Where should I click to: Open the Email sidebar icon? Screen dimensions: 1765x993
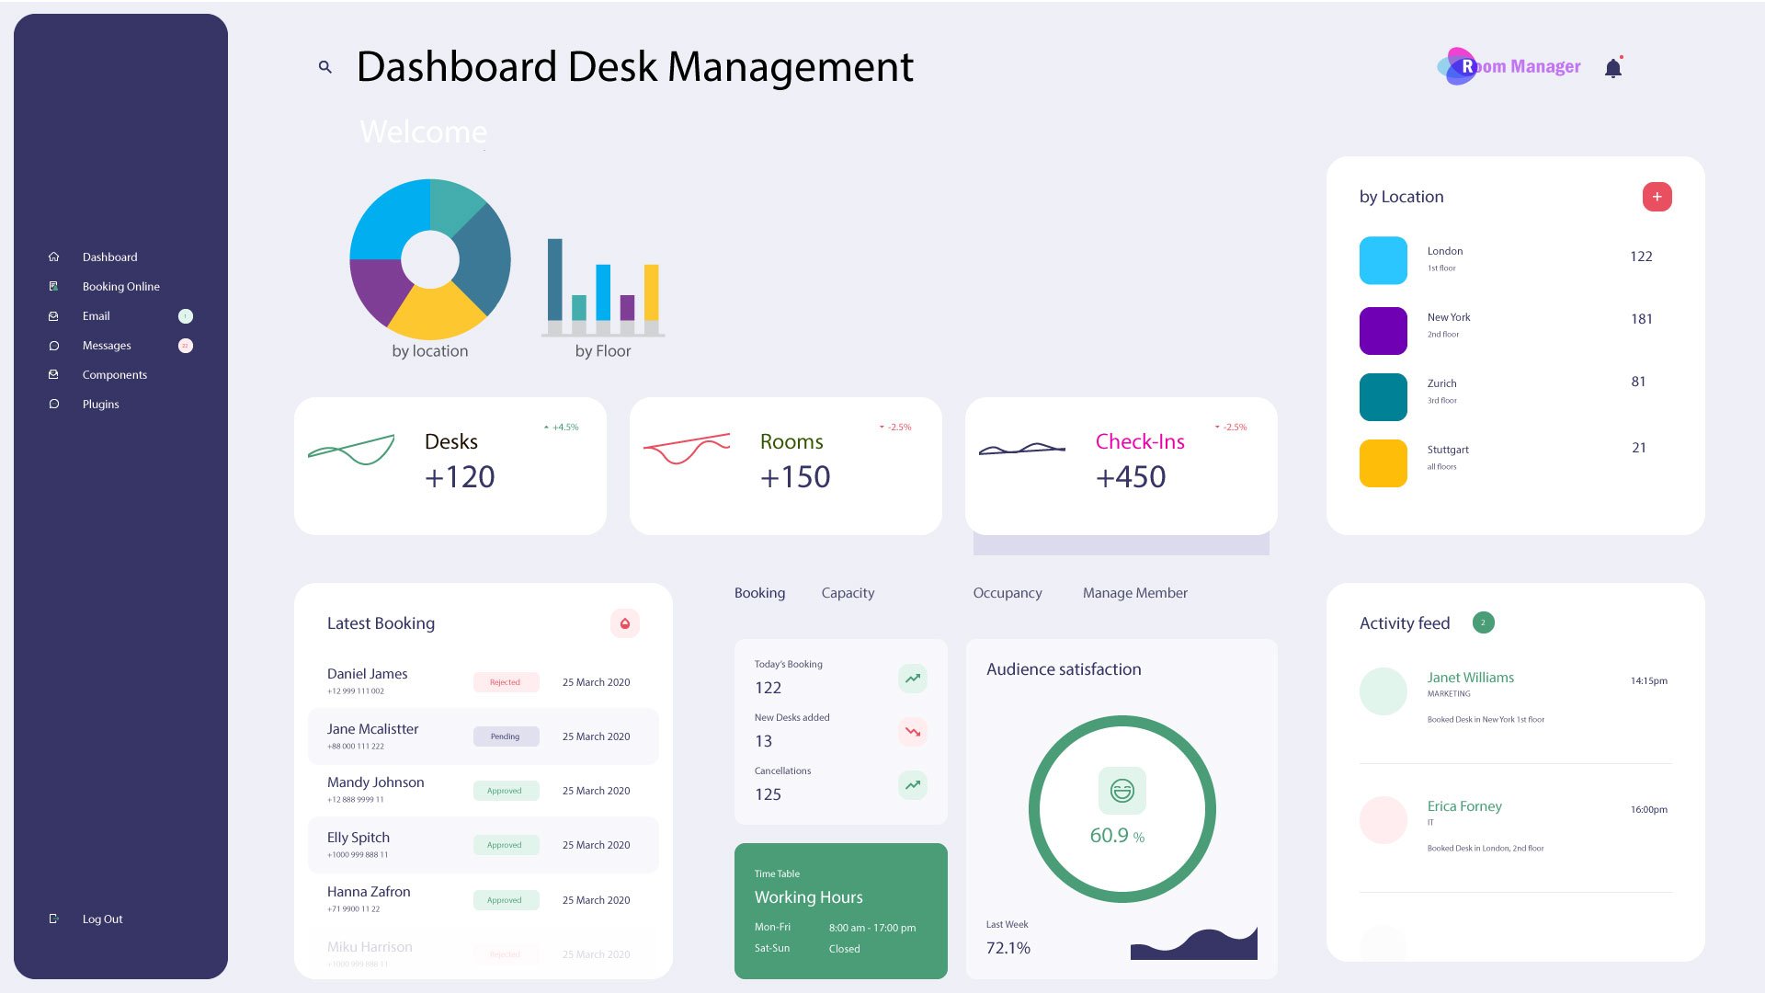[54, 315]
